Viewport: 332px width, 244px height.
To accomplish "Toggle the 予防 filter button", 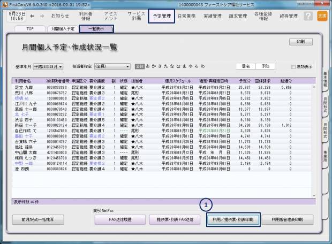I will click(266, 66).
